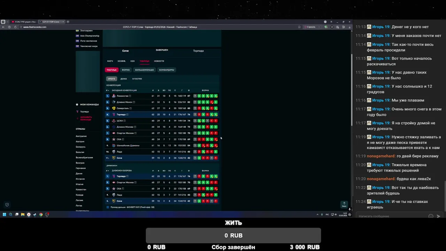Reload the page in the browser
The height and width of the screenshot is (251, 446).
[15, 27]
